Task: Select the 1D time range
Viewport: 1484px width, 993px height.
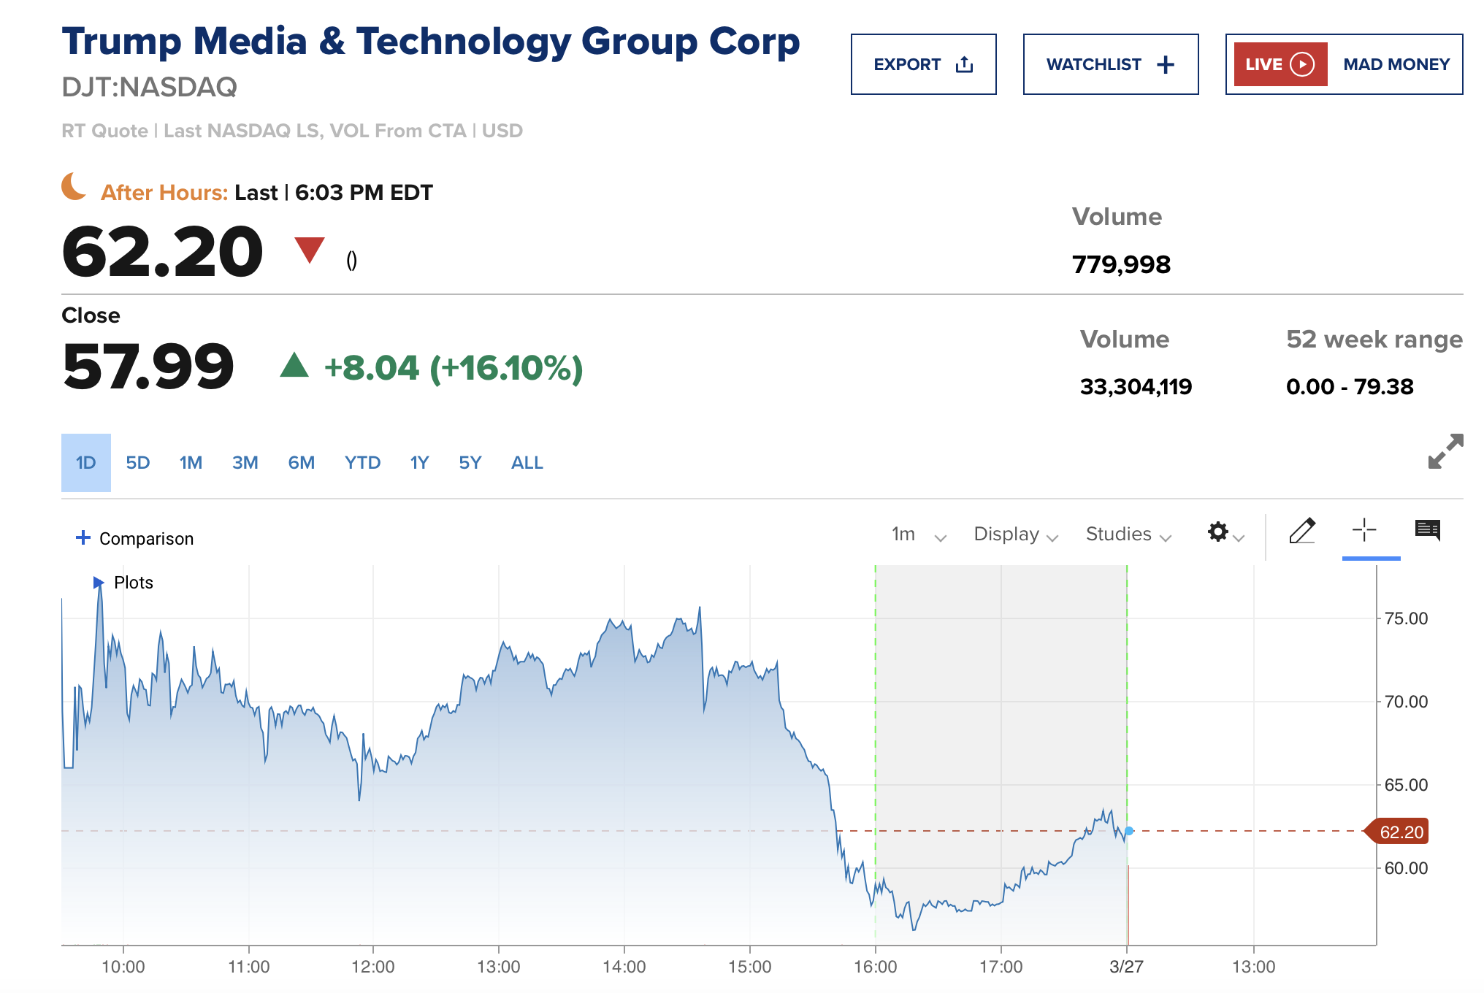Action: [x=86, y=463]
